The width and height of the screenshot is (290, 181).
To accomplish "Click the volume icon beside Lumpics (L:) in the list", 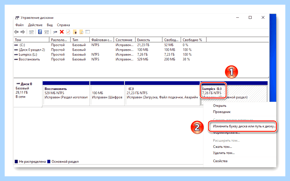I will 16,55.
